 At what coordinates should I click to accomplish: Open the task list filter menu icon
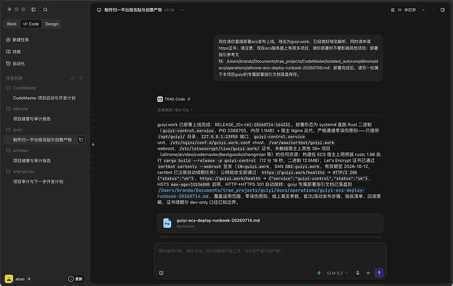[x=81, y=78]
